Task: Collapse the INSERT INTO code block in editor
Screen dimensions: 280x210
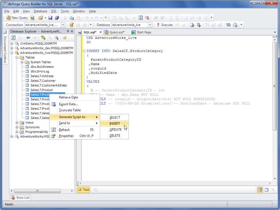Action: tap(84, 51)
